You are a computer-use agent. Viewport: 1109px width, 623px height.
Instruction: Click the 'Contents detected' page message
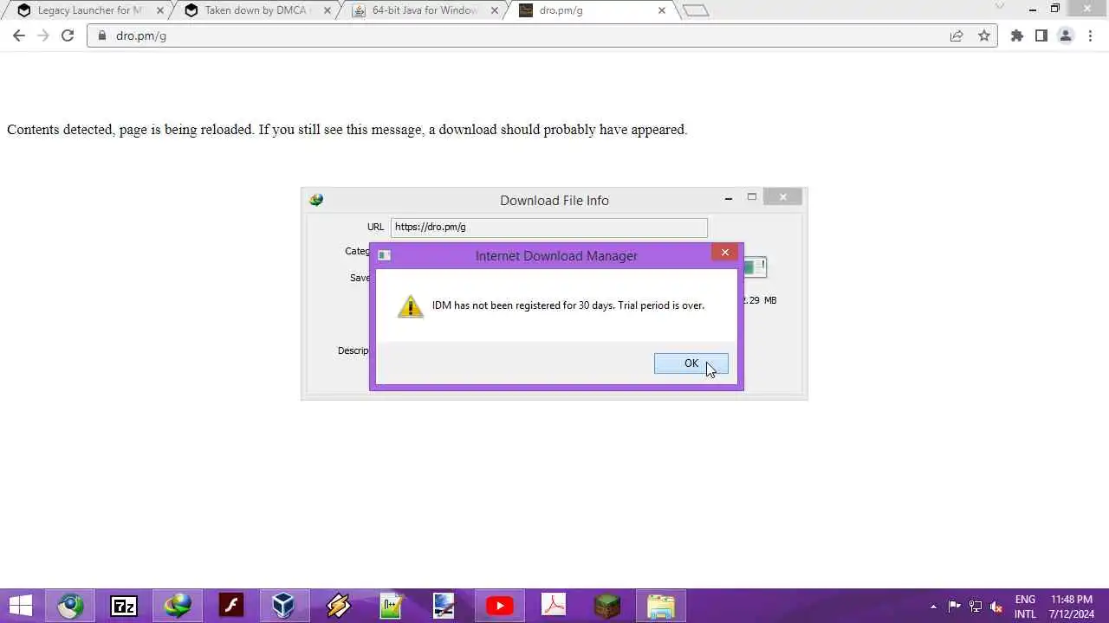pyautogui.click(x=347, y=130)
